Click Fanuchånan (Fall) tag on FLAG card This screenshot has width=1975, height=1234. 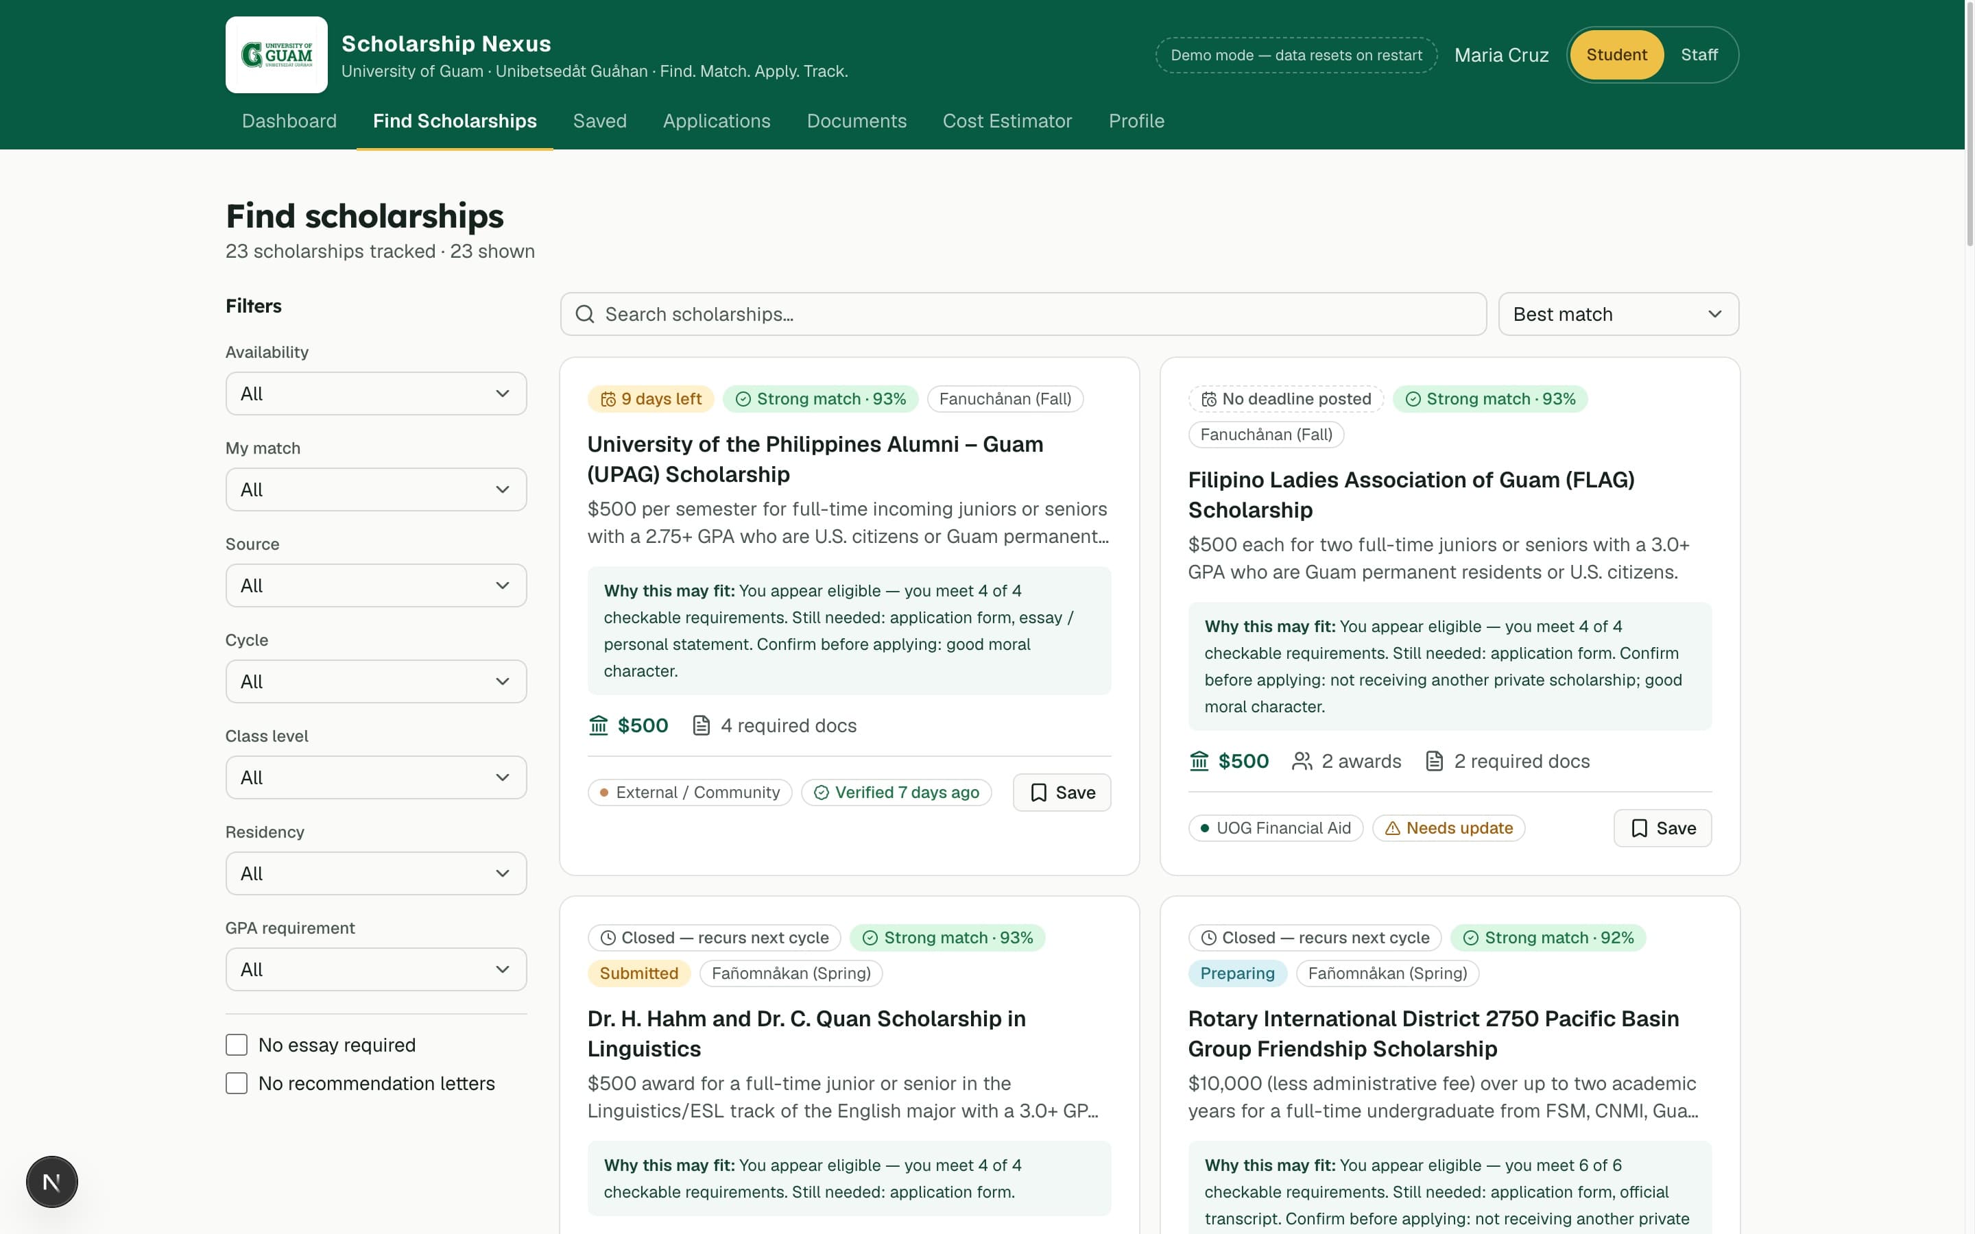point(1266,435)
